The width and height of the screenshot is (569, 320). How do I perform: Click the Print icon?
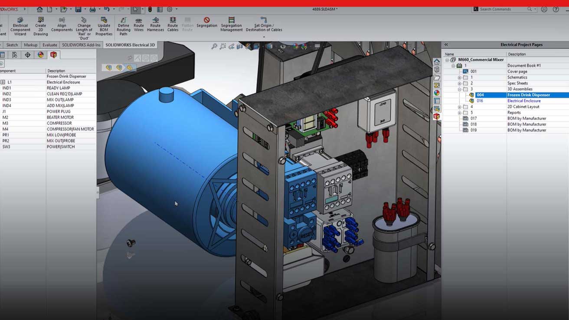pos(92,9)
